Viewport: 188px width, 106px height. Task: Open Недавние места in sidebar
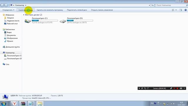[13, 21]
